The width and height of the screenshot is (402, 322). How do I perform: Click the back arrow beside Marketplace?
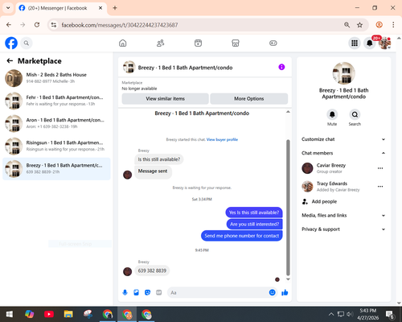[10, 61]
